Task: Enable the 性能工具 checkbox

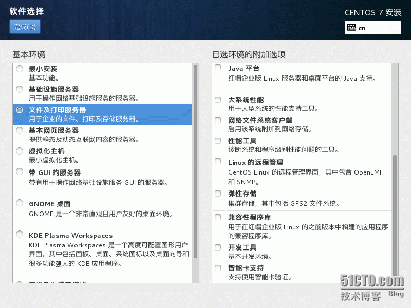Action: click(218, 141)
